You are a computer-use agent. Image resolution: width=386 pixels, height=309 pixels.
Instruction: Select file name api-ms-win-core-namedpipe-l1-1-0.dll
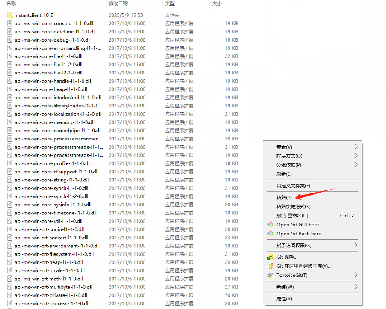(58, 131)
